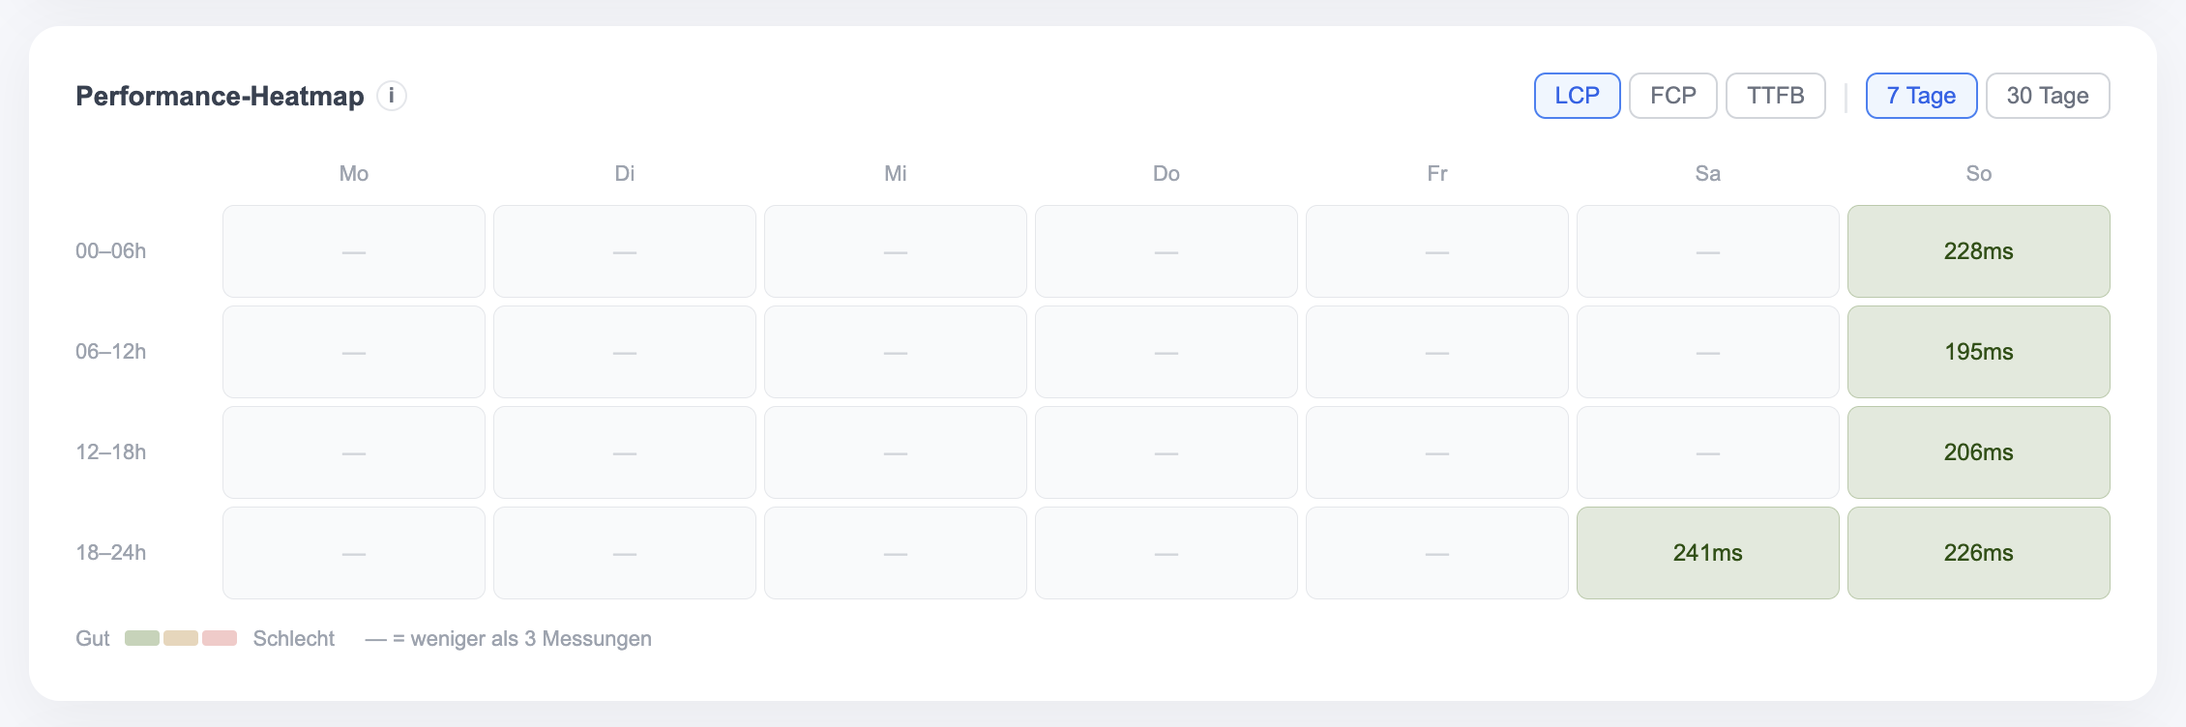2186x727 pixels.
Task: Select the Sunday 195ms heatmap cell
Action: (1978, 352)
